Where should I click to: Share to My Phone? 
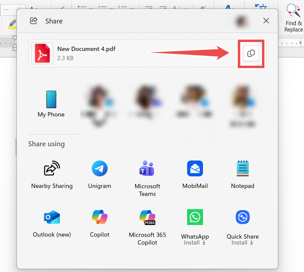click(x=51, y=104)
